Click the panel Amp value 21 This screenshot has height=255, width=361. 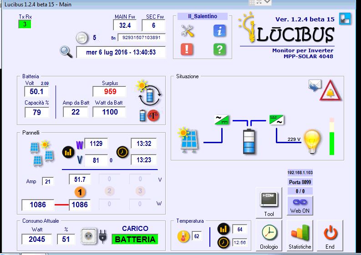(48, 182)
